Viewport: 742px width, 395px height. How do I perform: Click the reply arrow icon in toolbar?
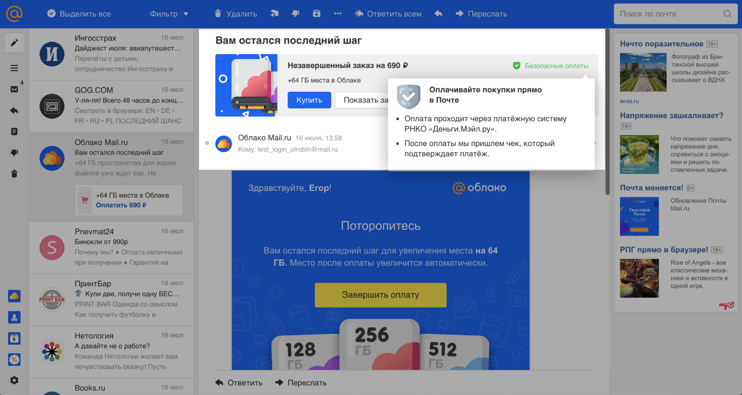438,13
